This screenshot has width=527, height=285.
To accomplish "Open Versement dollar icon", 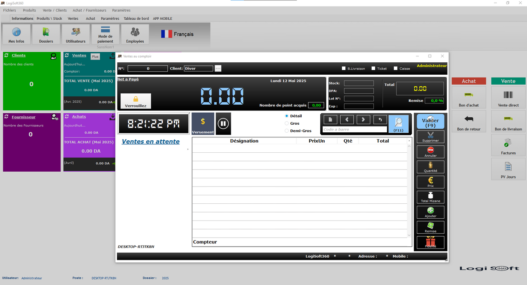I will click(x=203, y=124).
